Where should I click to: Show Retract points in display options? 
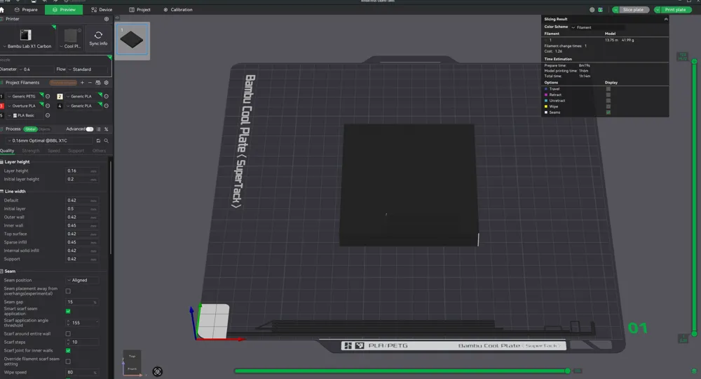[x=608, y=95]
